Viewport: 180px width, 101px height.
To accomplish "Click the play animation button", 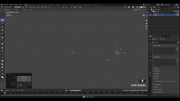I will (76, 90).
